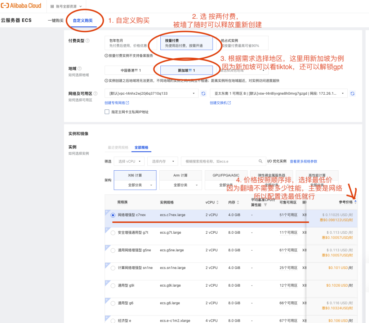Viewport: 369px width, 323px height.
Task: Open the 平均基准CPU计算性能 filter icon
Action: click(265, 205)
